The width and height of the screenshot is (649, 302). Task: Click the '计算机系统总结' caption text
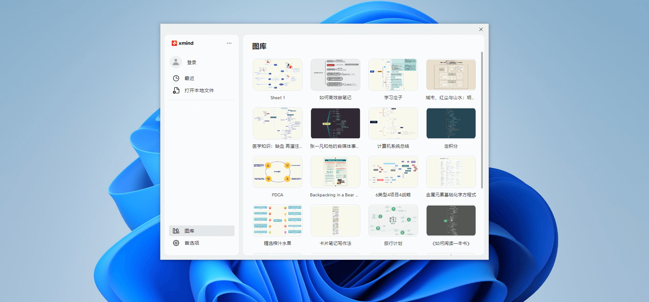point(393,146)
